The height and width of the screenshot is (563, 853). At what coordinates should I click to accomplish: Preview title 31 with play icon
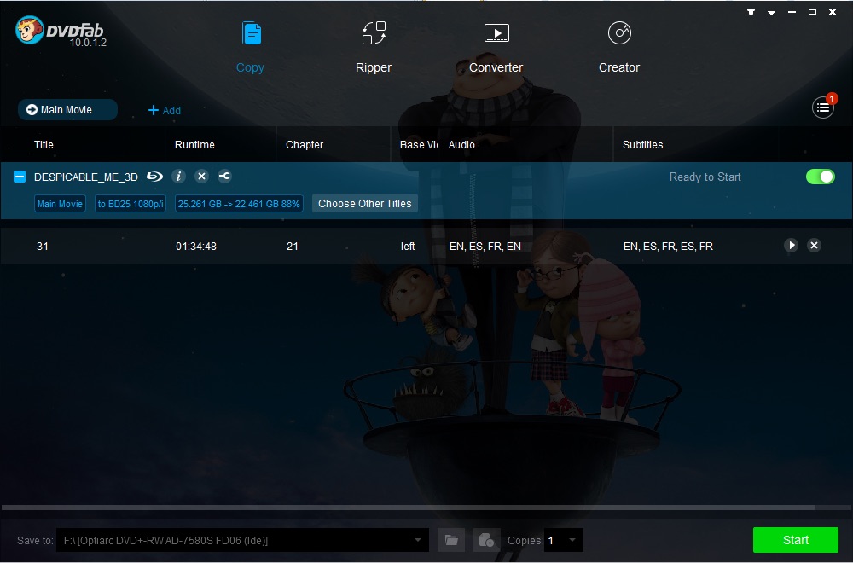coord(791,246)
